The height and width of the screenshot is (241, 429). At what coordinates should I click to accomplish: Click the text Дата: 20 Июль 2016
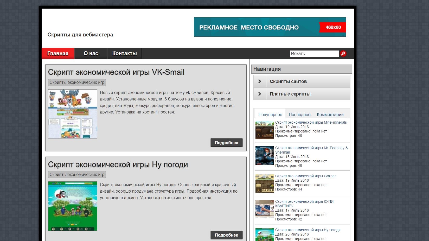(x=292, y=234)
